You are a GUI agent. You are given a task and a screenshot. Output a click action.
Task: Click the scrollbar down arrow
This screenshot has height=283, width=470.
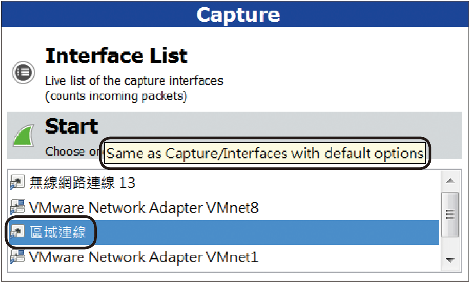(450, 260)
